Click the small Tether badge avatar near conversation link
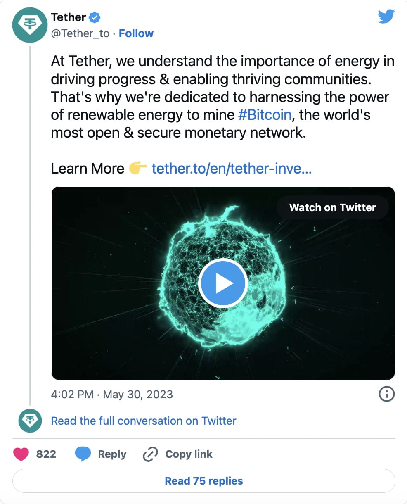The width and height of the screenshot is (407, 504). click(30, 421)
